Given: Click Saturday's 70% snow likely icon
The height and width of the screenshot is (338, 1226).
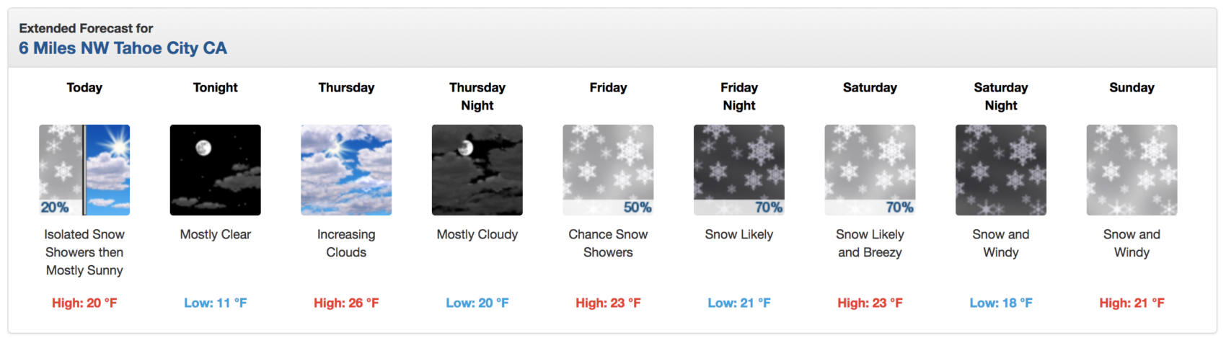Looking at the screenshot, I should click(870, 170).
